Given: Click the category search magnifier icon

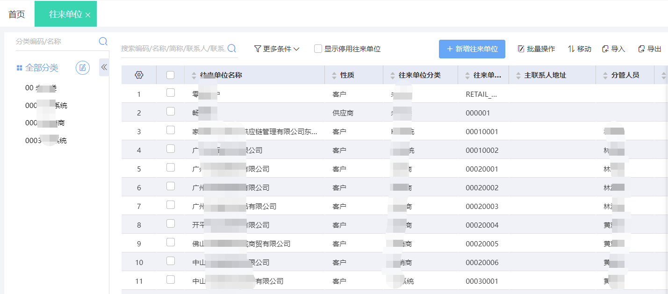Looking at the screenshot, I should point(103,41).
